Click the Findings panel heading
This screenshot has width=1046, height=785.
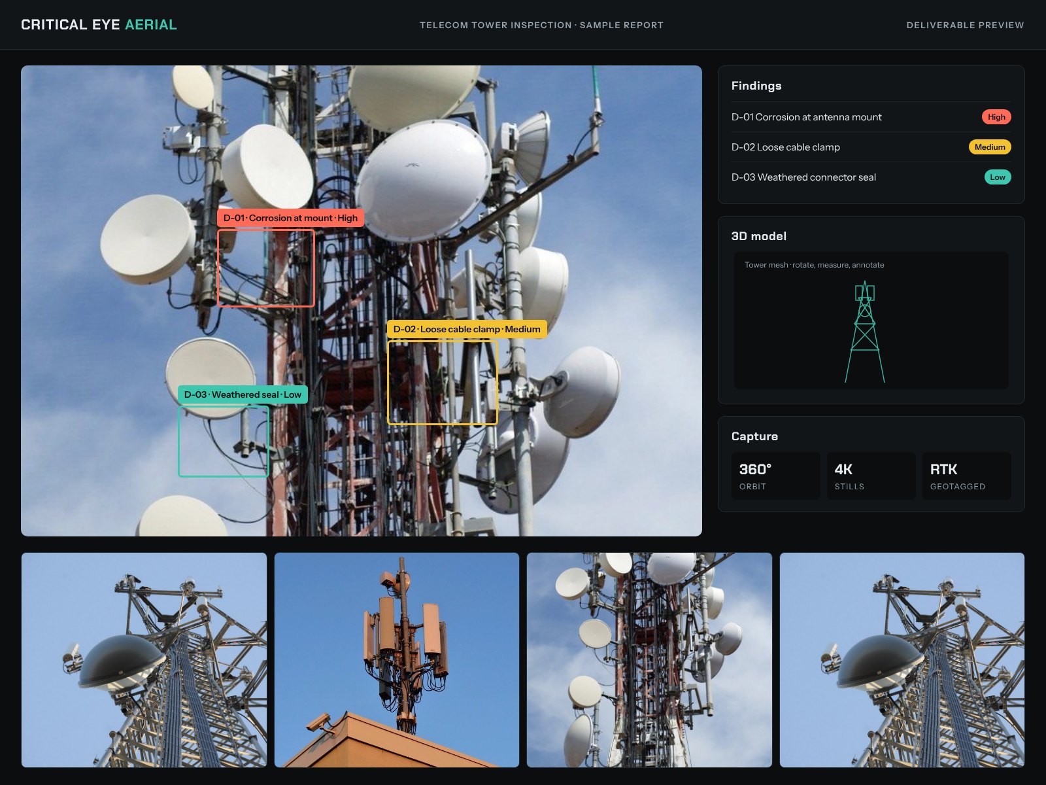(756, 86)
